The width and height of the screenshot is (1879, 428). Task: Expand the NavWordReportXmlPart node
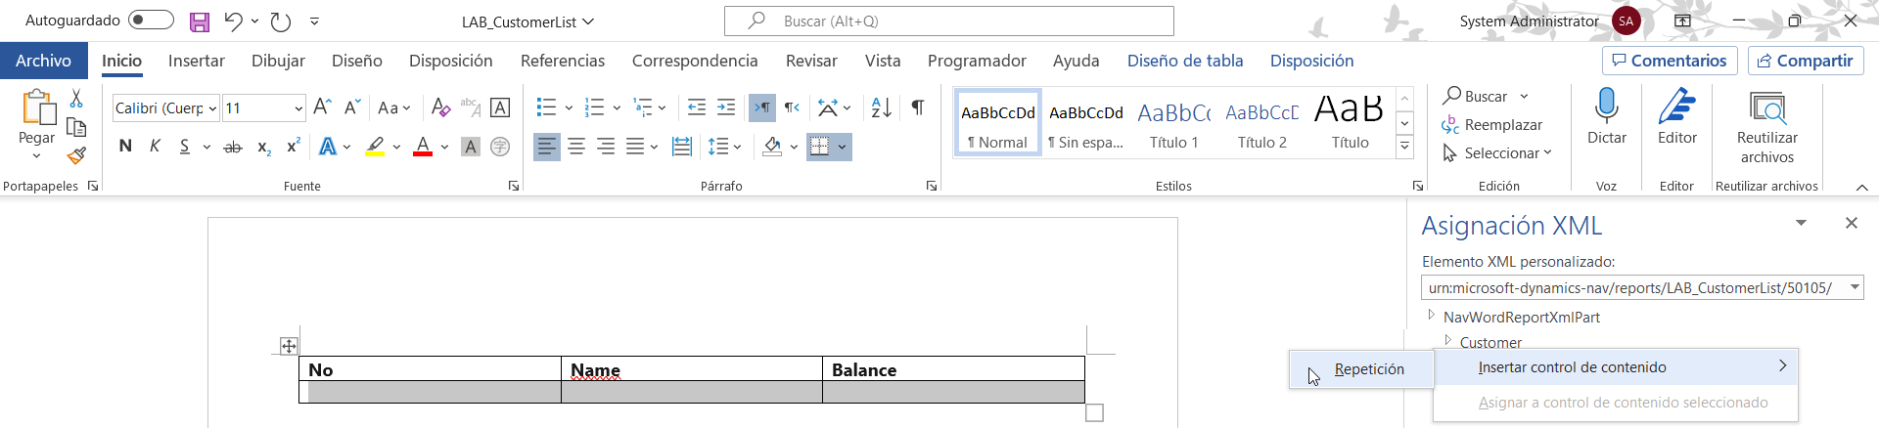[1432, 315]
